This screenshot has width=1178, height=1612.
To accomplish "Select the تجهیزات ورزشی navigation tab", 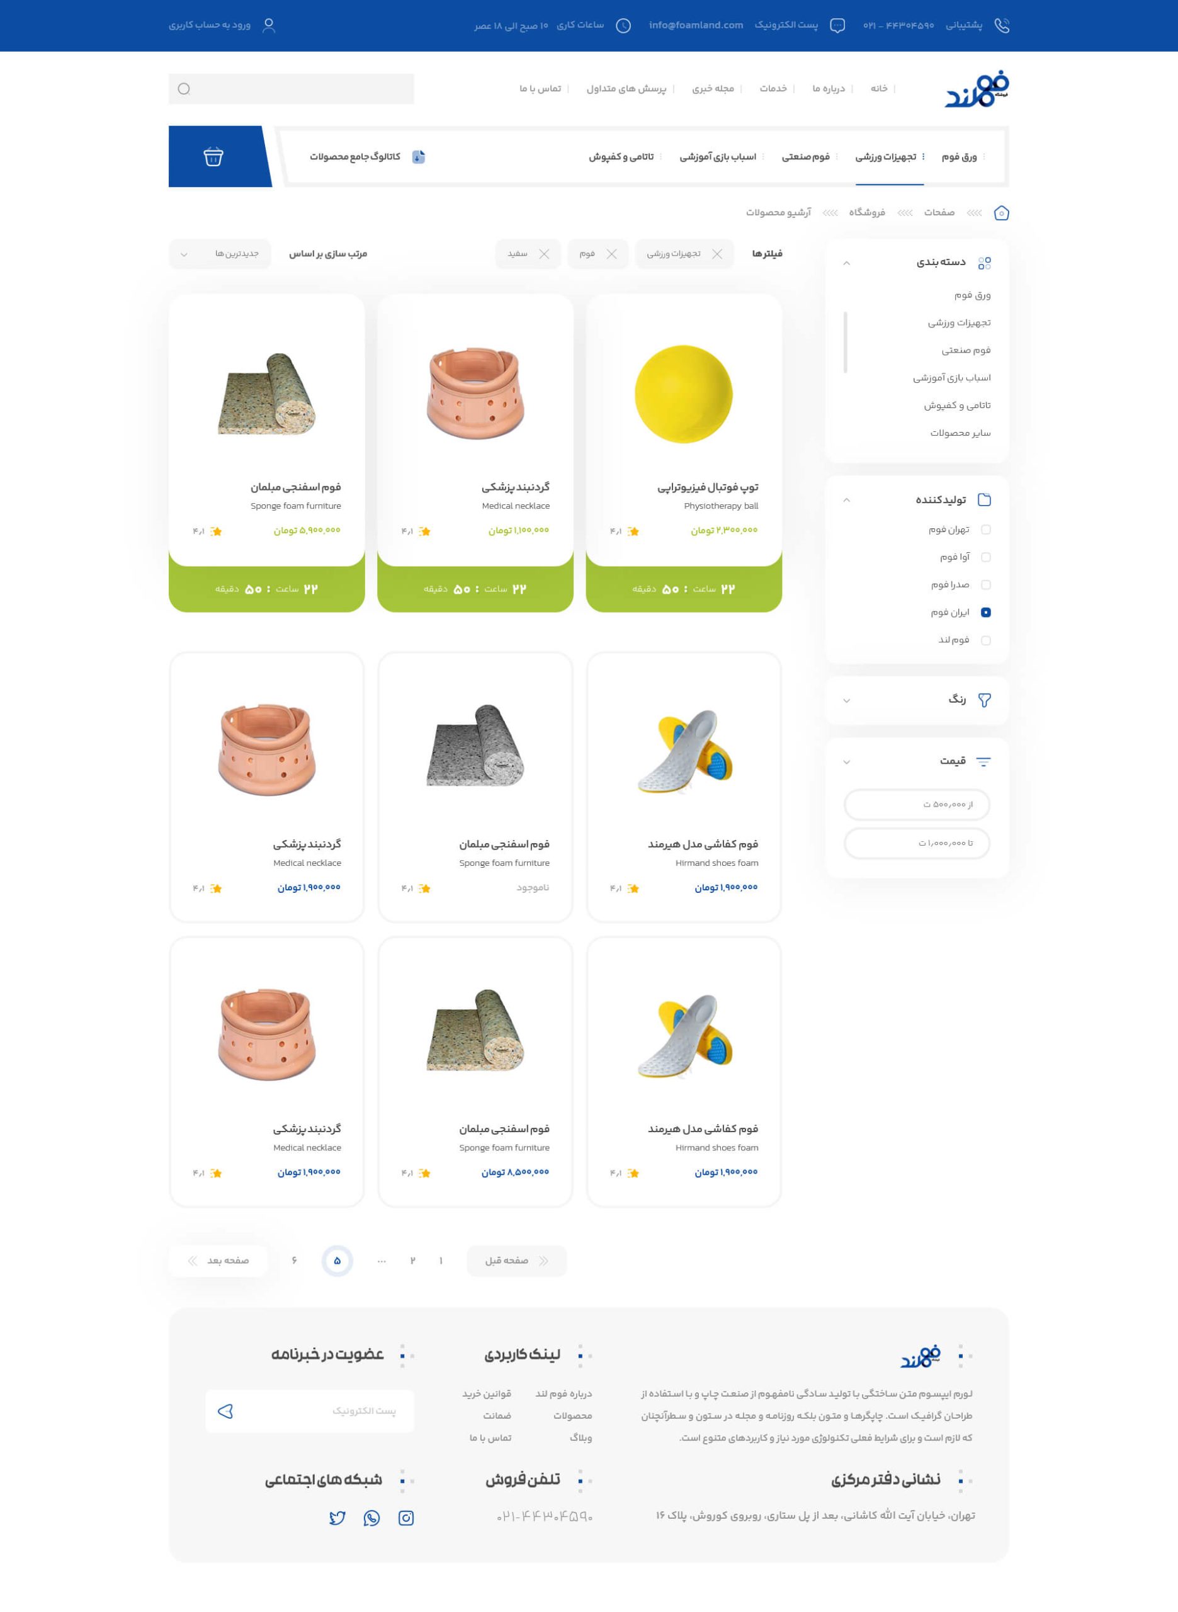I will 886,157.
